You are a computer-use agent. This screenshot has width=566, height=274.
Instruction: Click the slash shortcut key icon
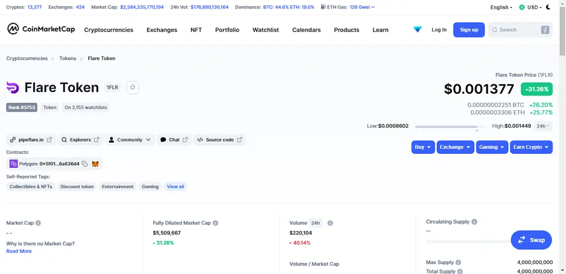pyautogui.click(x=545, y=30)
